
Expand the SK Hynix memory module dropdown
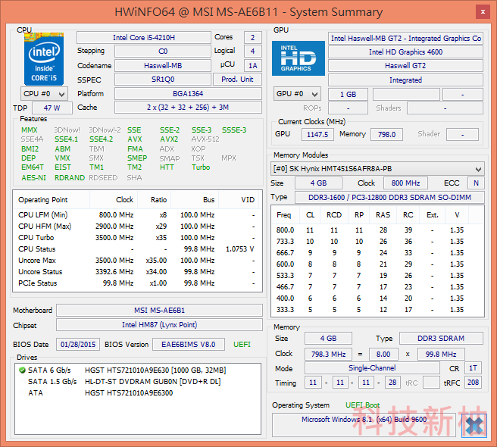tap(377, 169)
